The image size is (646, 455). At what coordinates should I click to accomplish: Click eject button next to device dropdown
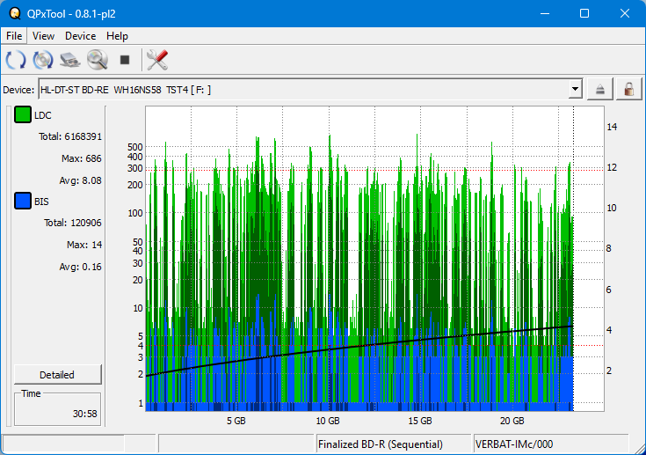599,89
